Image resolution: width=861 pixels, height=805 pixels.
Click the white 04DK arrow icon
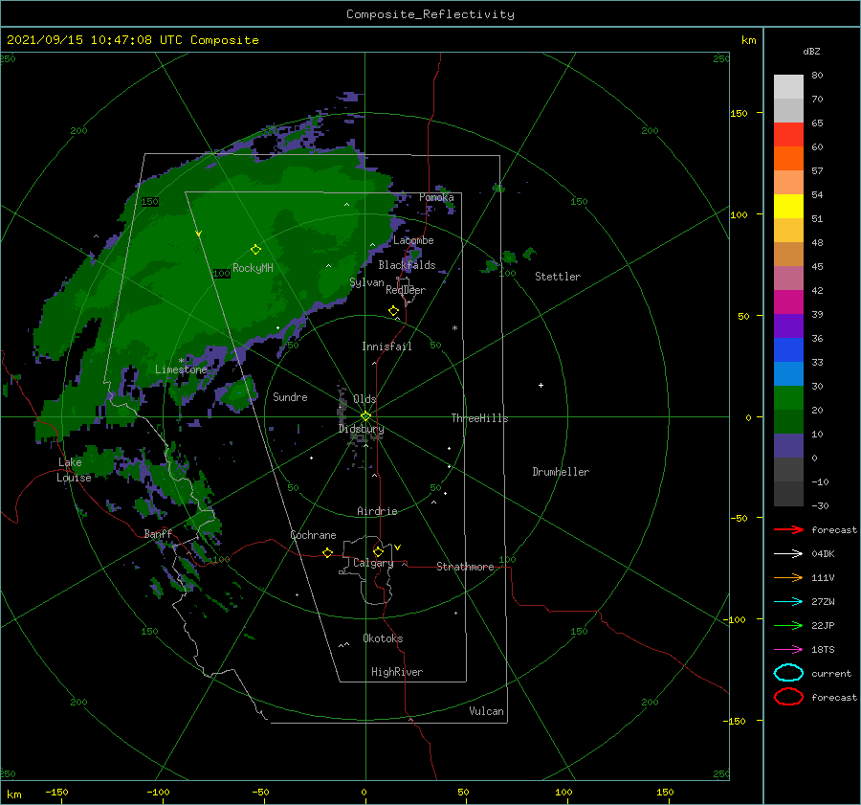[x=788, y=553]
